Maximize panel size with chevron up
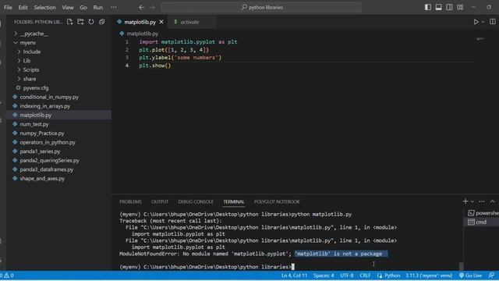The width and height of the screenshot is (499, 281). pos(492,201)
